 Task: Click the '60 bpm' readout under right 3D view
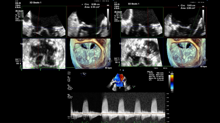coord(203,67)
